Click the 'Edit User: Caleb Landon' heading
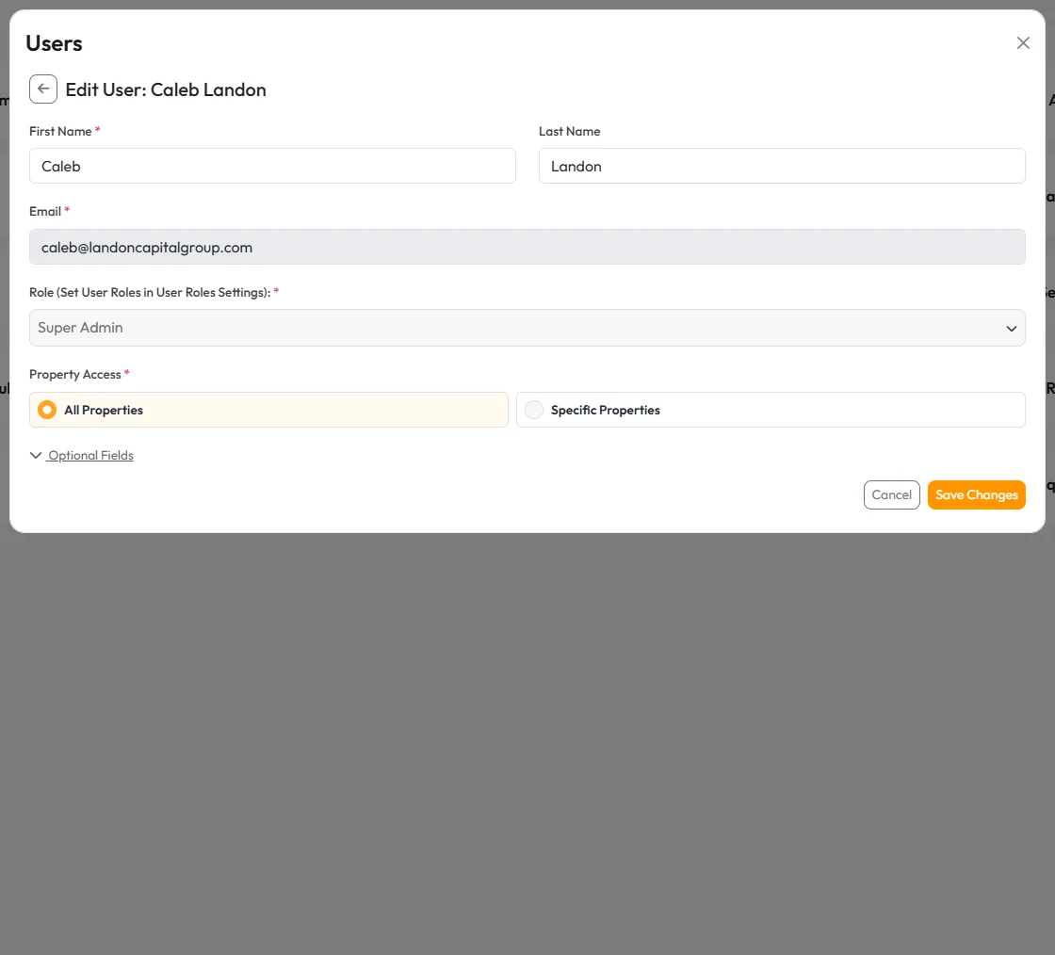 click(166, 89)
